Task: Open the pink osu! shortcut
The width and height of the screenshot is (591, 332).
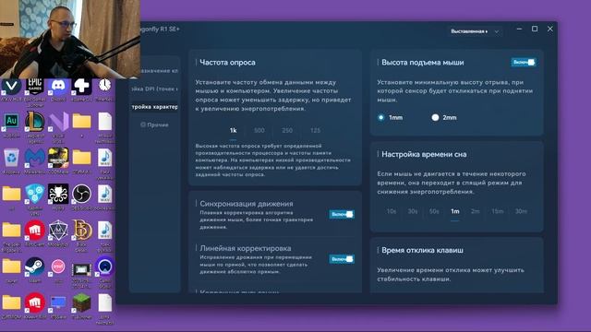Action: pyautogui.click(x=58, y=267)
